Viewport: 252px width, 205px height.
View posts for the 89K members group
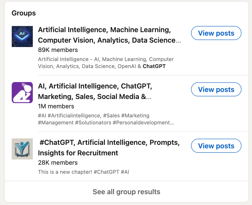[x=216, y=33]
